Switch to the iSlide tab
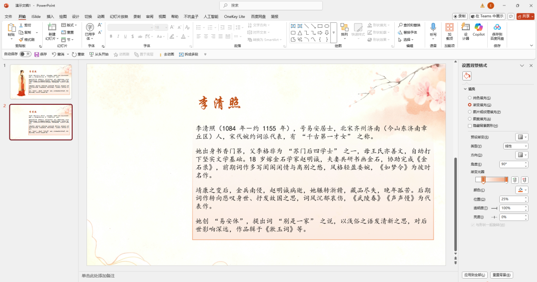 [x=36, y=16]
